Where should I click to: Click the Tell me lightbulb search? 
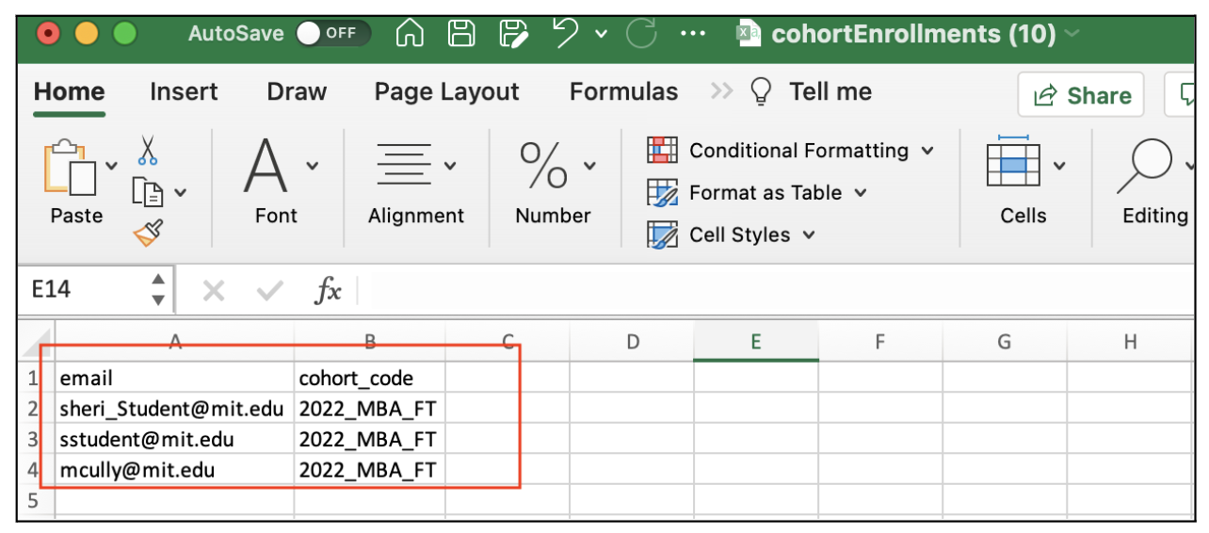(x=810, y=91)
